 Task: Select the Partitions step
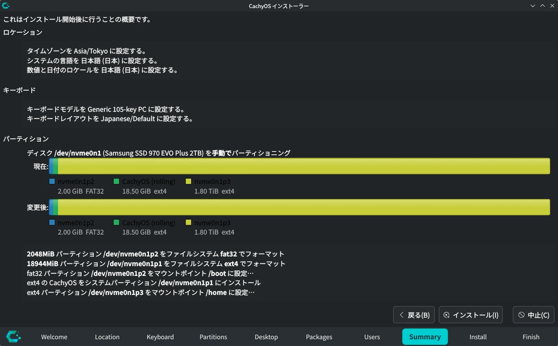(x=213, y=337)
